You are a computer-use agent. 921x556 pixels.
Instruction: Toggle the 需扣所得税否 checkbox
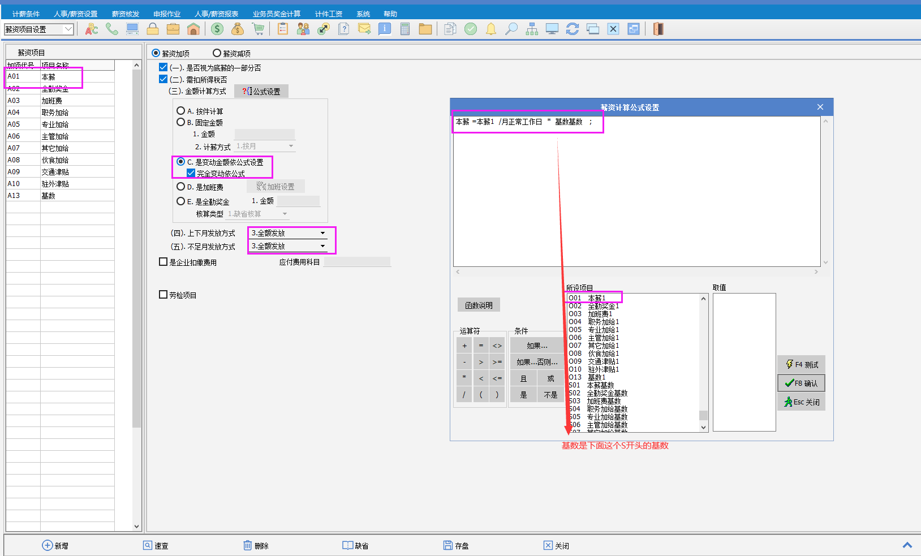[x=163, y=79]
